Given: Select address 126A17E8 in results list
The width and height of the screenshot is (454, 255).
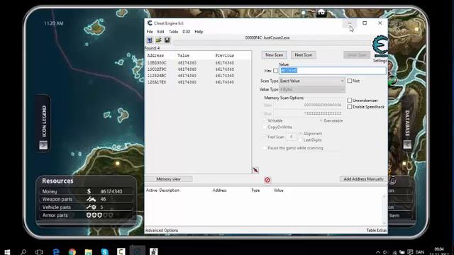Looking at the screenshot, I should click(x=198, y=82).
